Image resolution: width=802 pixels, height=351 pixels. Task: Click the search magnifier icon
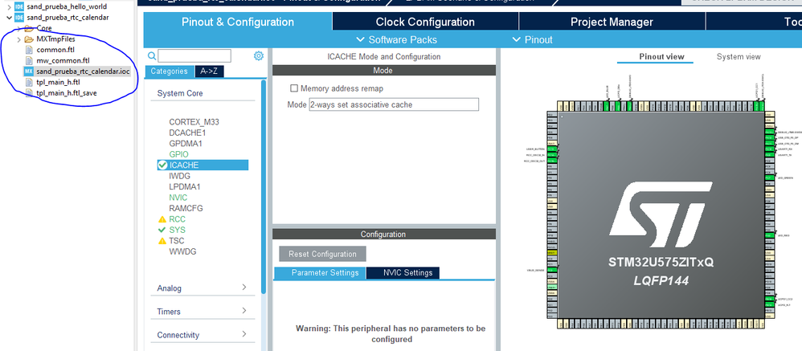[151, 56]
